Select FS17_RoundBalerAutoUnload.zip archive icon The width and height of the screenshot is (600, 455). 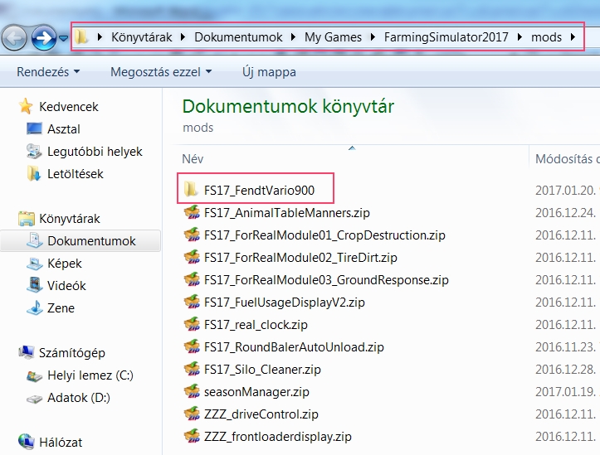(192, 346)
